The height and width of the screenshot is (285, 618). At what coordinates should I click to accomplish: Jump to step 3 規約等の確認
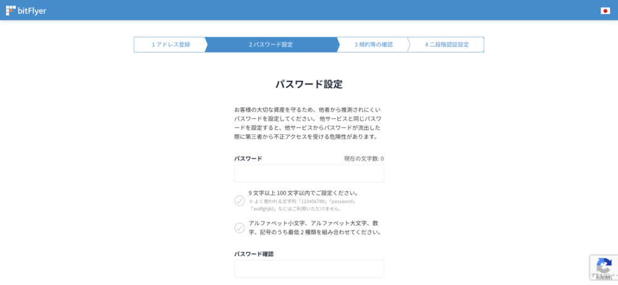click(373, 45)
